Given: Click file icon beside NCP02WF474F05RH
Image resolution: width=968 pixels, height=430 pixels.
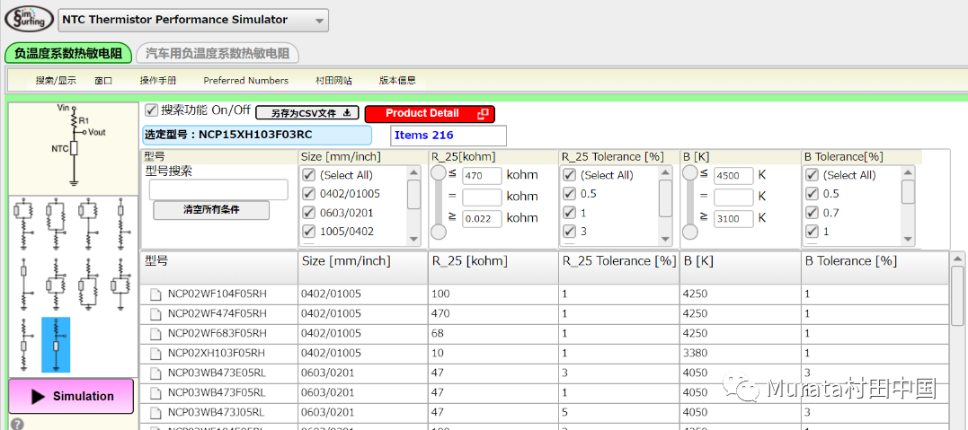Looking at the screenshot, I should point(155,314).
